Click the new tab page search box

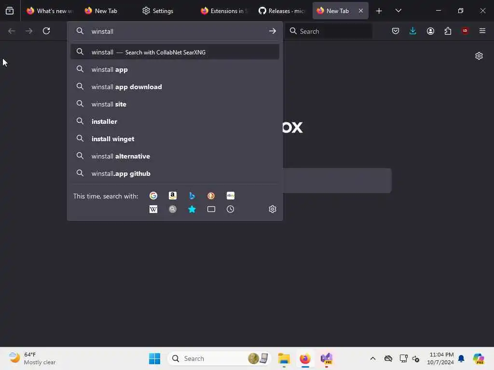pos(337,181)
